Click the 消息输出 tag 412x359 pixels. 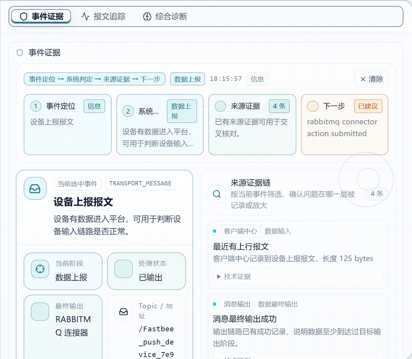tap(237, 304)
